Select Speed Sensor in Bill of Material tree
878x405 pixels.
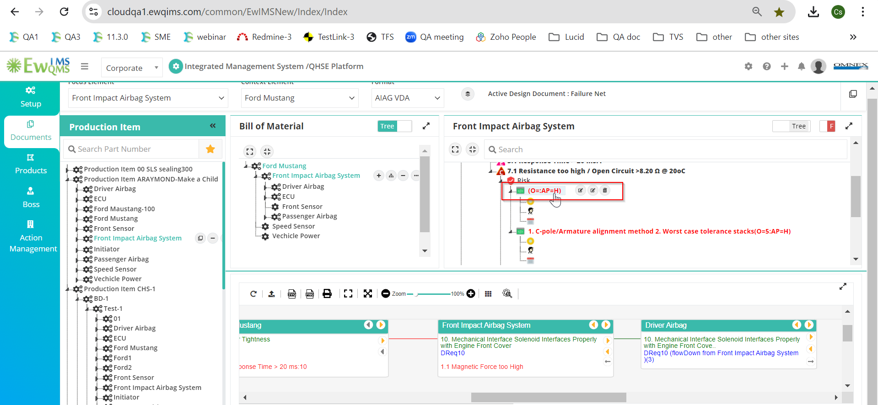(x=293, y=226)
